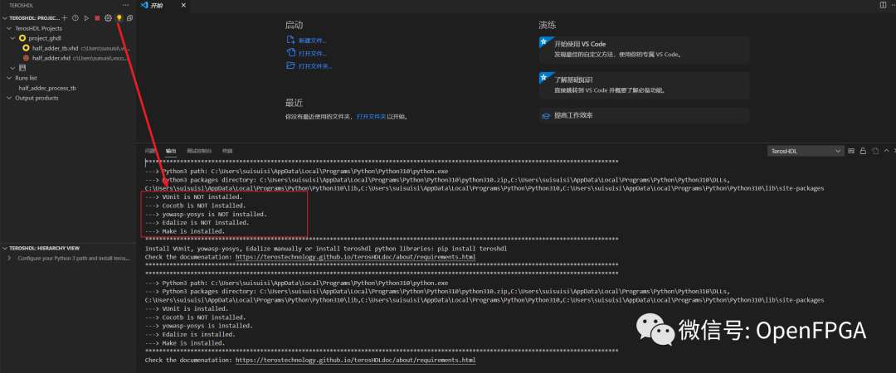
Task: Check dependencies with the lightbulb icon
Action: coord(119,18)
